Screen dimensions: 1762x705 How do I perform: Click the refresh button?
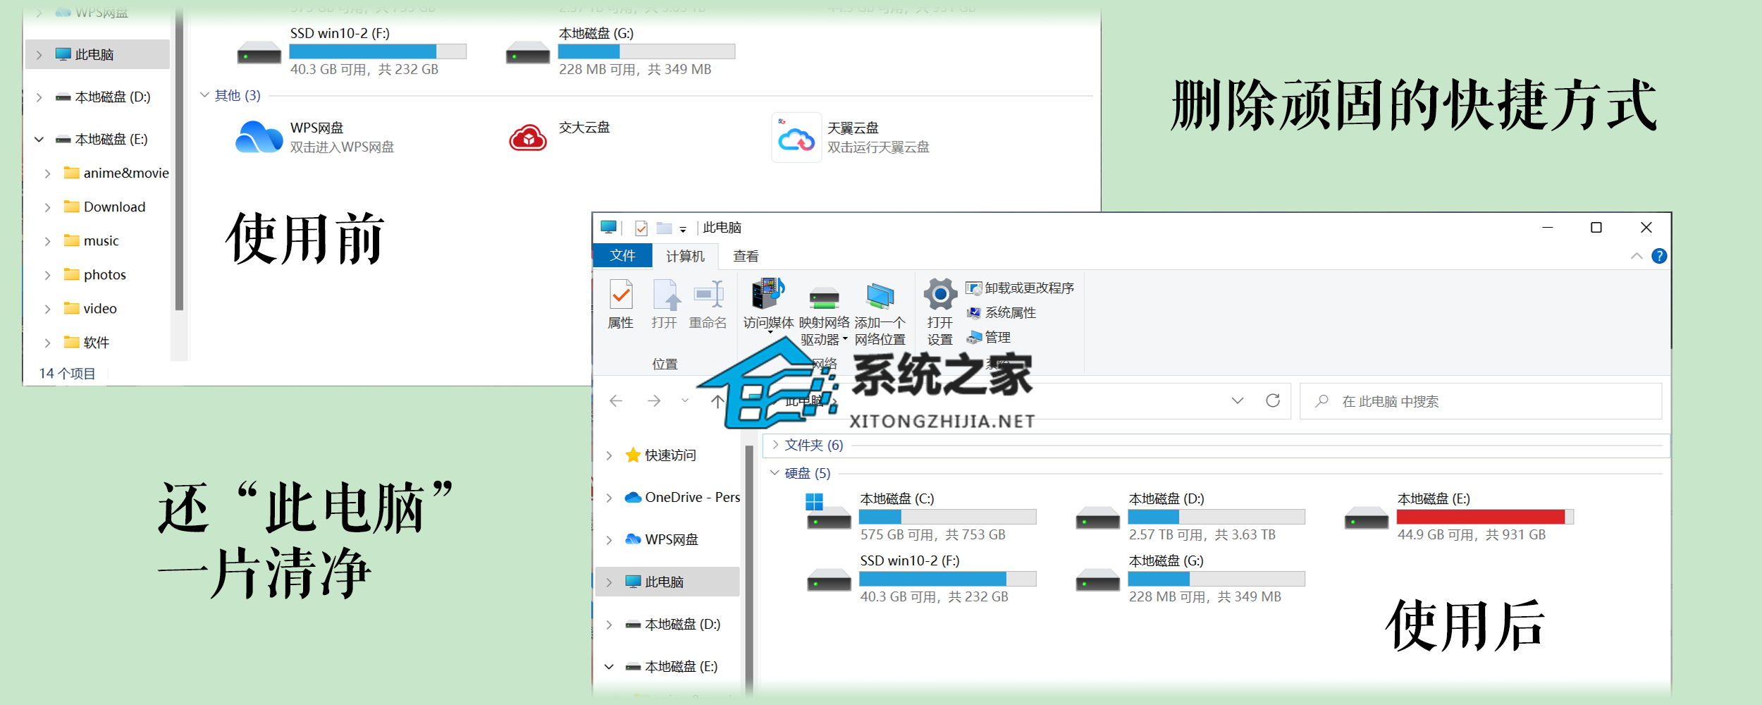(x=1273, y=400)
